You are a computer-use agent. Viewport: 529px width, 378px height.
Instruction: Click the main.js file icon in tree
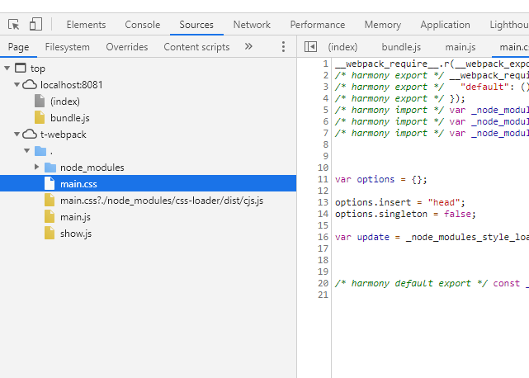50,217
